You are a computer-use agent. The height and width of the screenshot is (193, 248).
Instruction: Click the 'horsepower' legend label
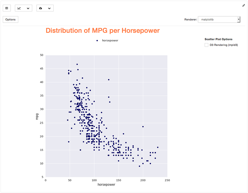[x=110, y=41]
